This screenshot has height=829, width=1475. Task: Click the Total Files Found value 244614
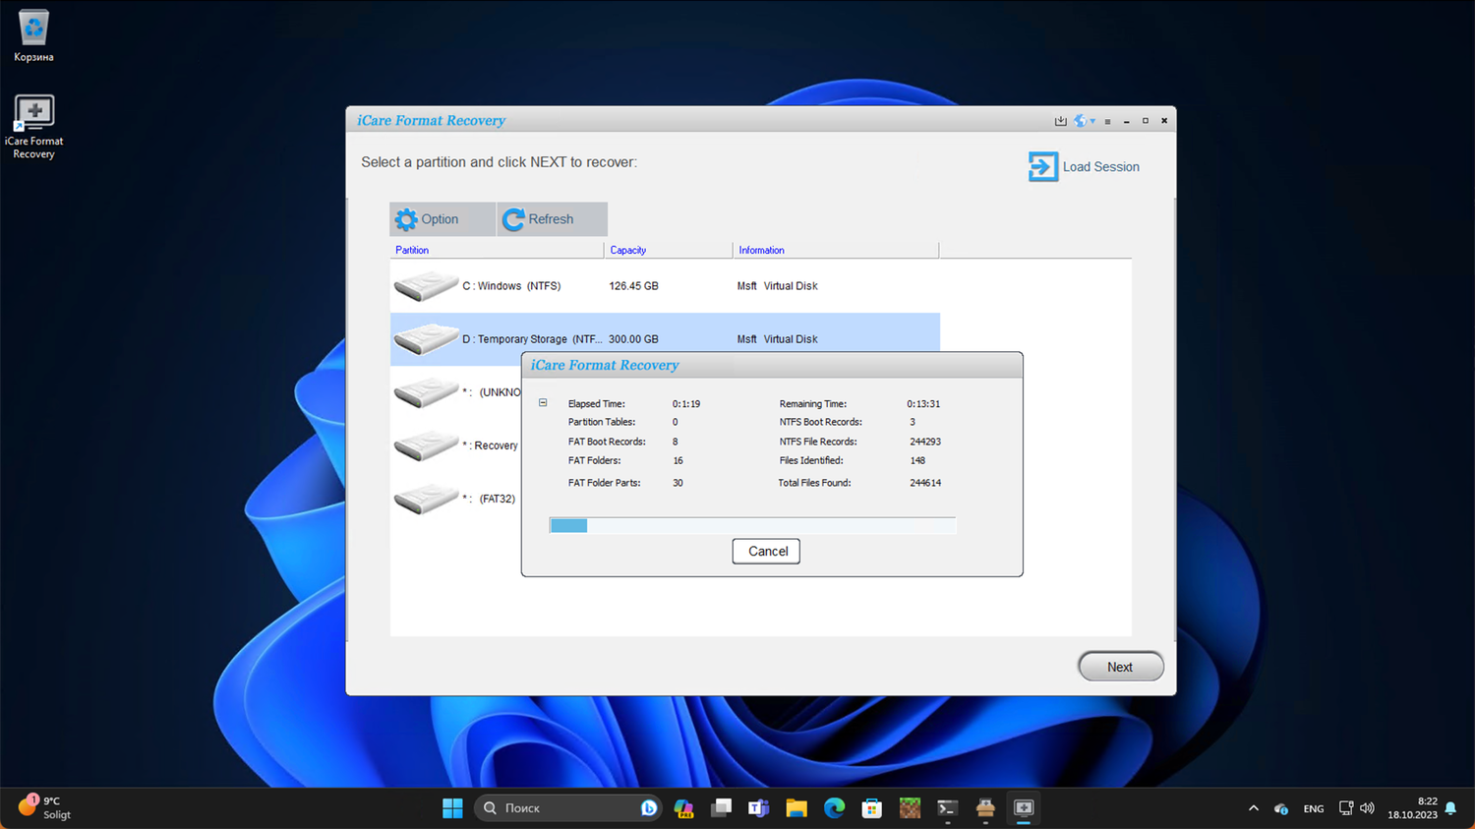click(x=925, y=483)
